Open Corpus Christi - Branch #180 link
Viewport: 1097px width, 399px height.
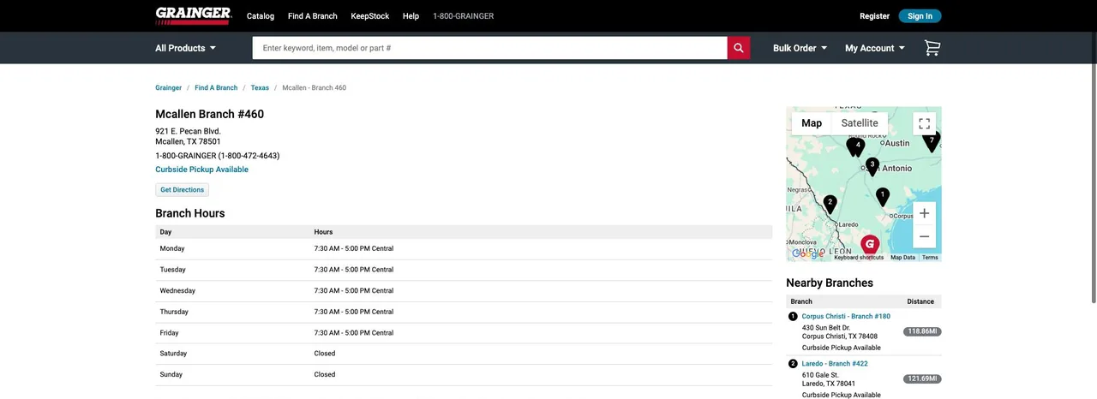[x=846, y=317]
